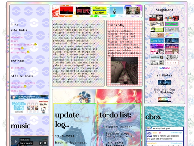194x146 pixels.
Task: Click the Hot Topic stamp in header
Action: pos(83,11)
